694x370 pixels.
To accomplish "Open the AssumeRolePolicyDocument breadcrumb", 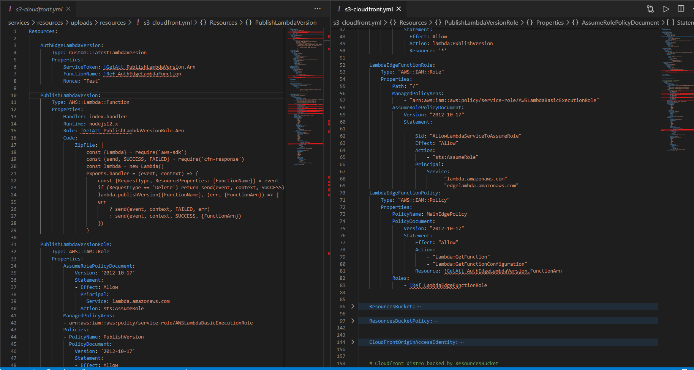I will coord(620,23).
